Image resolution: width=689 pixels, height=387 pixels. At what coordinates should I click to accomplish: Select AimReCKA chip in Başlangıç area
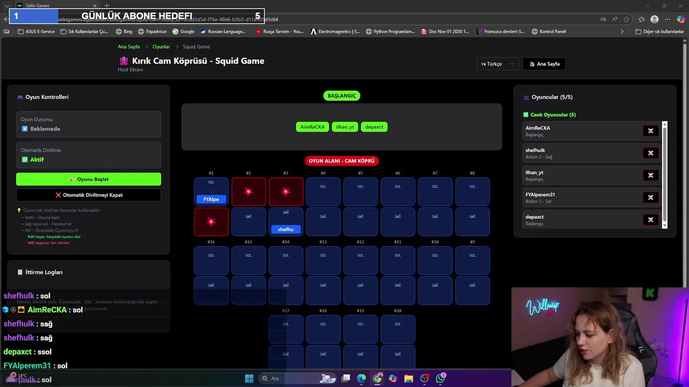[312, 127]
